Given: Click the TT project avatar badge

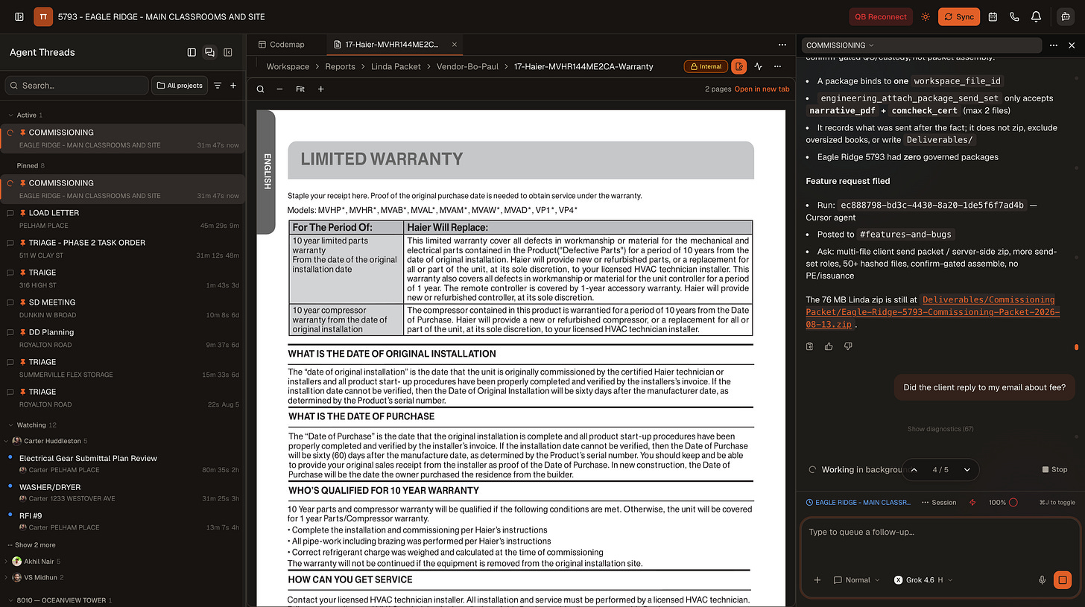Looking at the screenshot, I should pos(43,16).
